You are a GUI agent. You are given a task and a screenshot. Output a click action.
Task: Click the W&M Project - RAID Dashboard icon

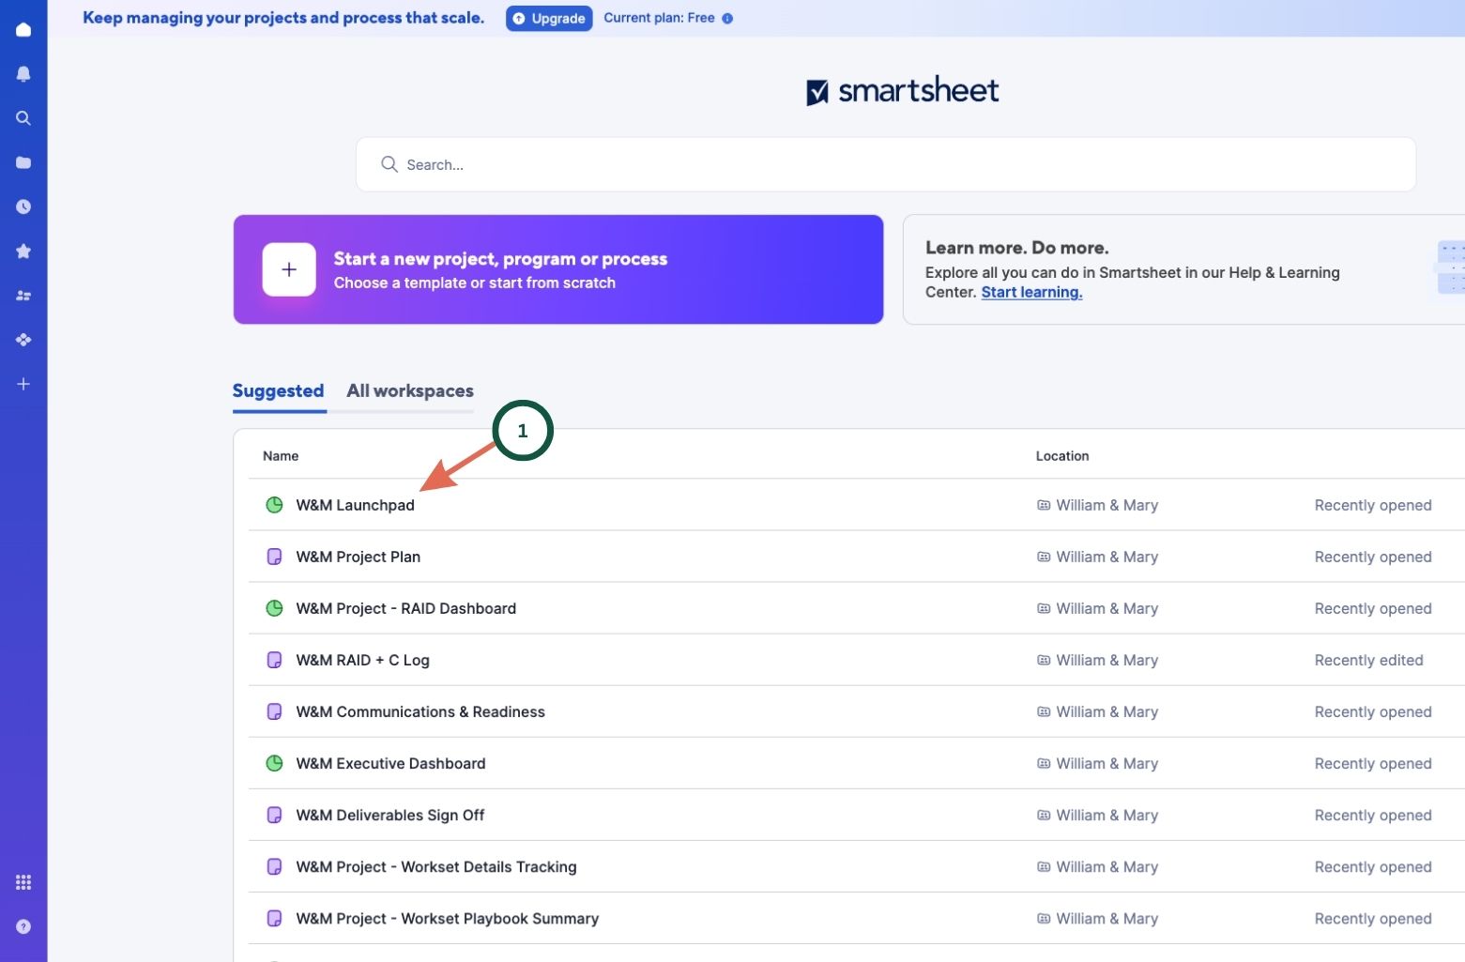click(274, 608)
